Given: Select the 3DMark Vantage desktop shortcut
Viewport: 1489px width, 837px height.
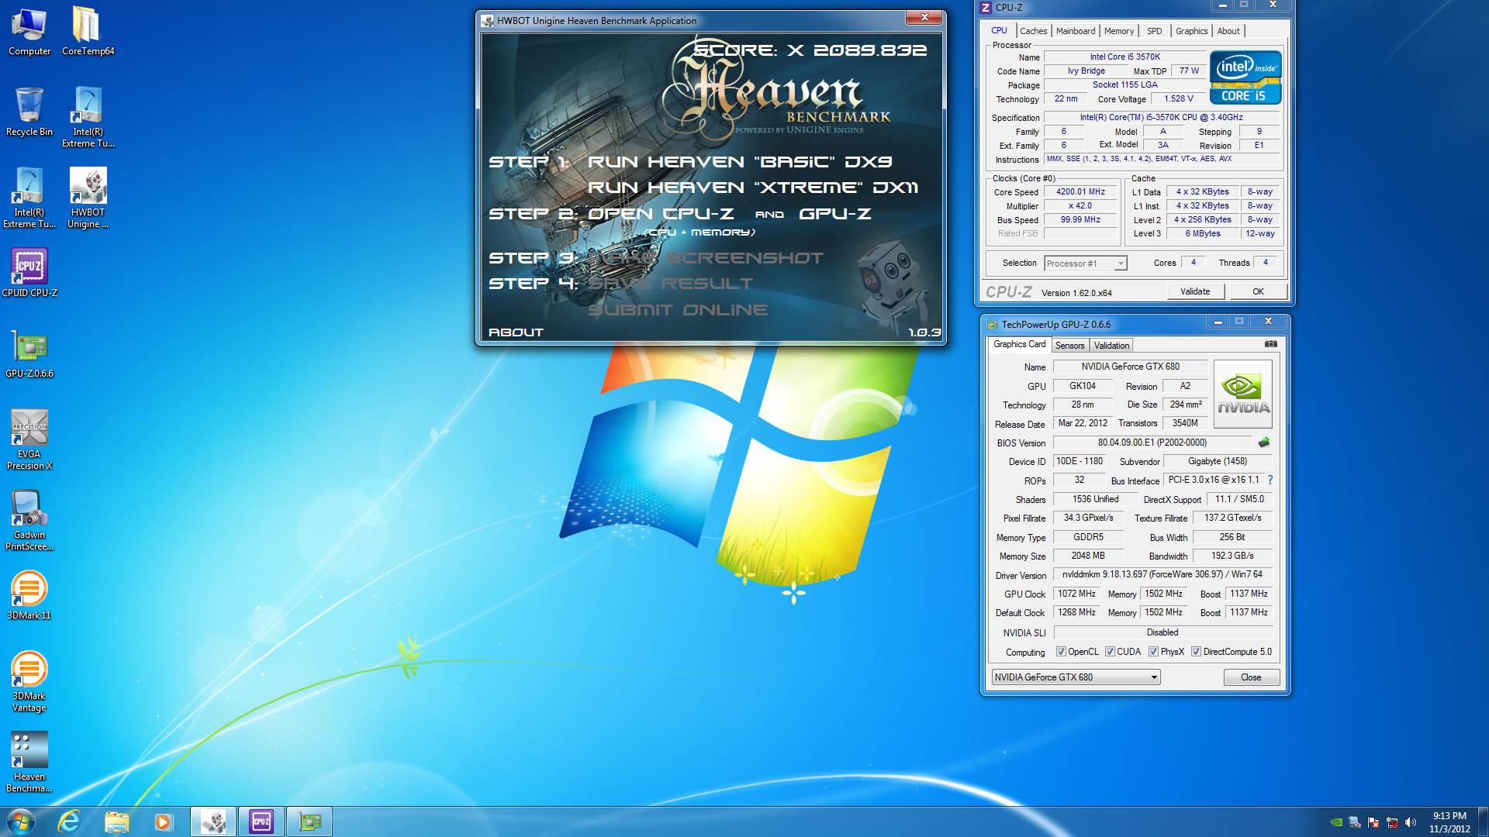Looking at the screenshot, I should [29, 681].
